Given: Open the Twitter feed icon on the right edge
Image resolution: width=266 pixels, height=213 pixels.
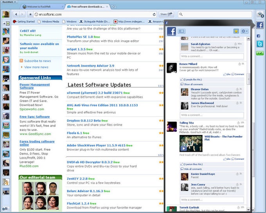Looking at the screenshot, I should pos(260,44).
